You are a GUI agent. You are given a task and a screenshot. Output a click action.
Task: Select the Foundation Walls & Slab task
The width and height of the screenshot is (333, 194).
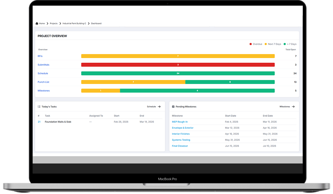pyautogui.click(x=58, y=122)
